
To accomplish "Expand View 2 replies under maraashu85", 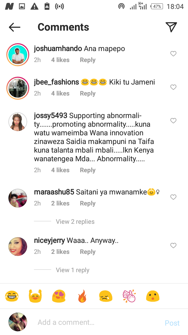I will coord(75,222).
